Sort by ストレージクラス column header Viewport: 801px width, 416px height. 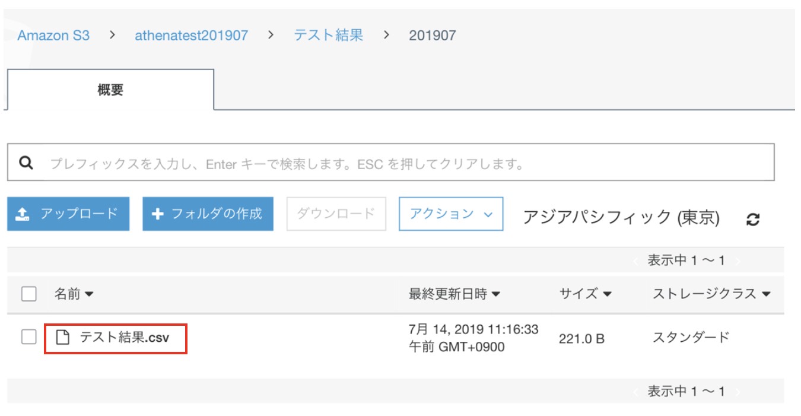click(711, 294)
